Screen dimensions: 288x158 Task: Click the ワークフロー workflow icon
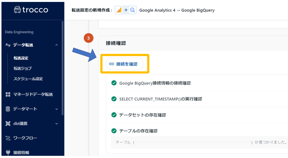click(x=8, y=138)
